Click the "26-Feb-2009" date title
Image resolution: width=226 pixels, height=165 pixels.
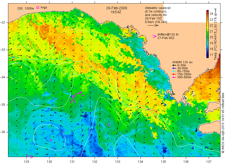117,8
